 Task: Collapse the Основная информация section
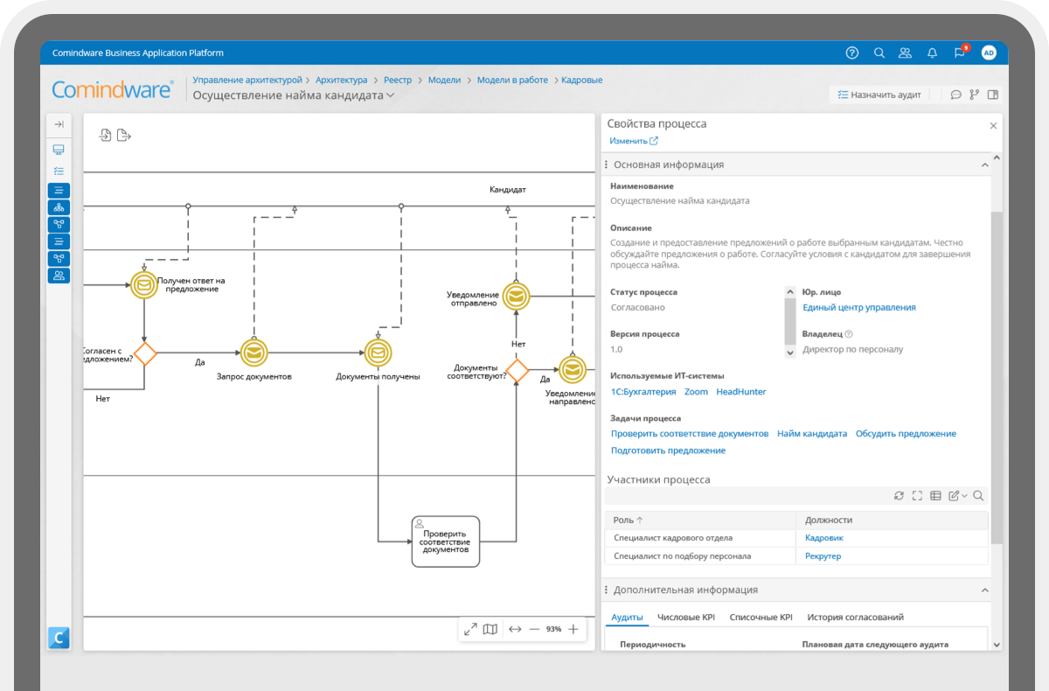pos(984,164)
